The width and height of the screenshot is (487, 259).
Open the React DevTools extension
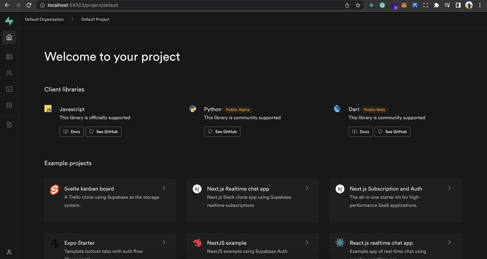click(x=371, y=5)
